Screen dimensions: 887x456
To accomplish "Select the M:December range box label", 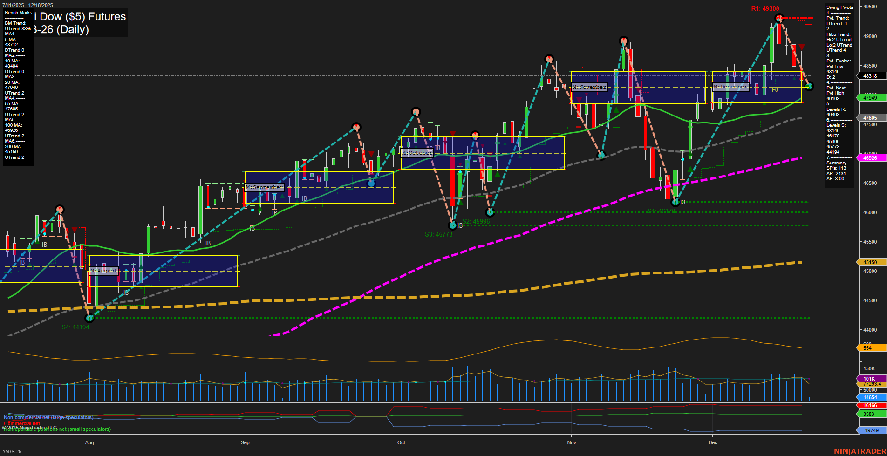I will click(x=730, y=86).
